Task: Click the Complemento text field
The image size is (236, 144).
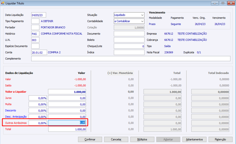Action: (131, 59)
